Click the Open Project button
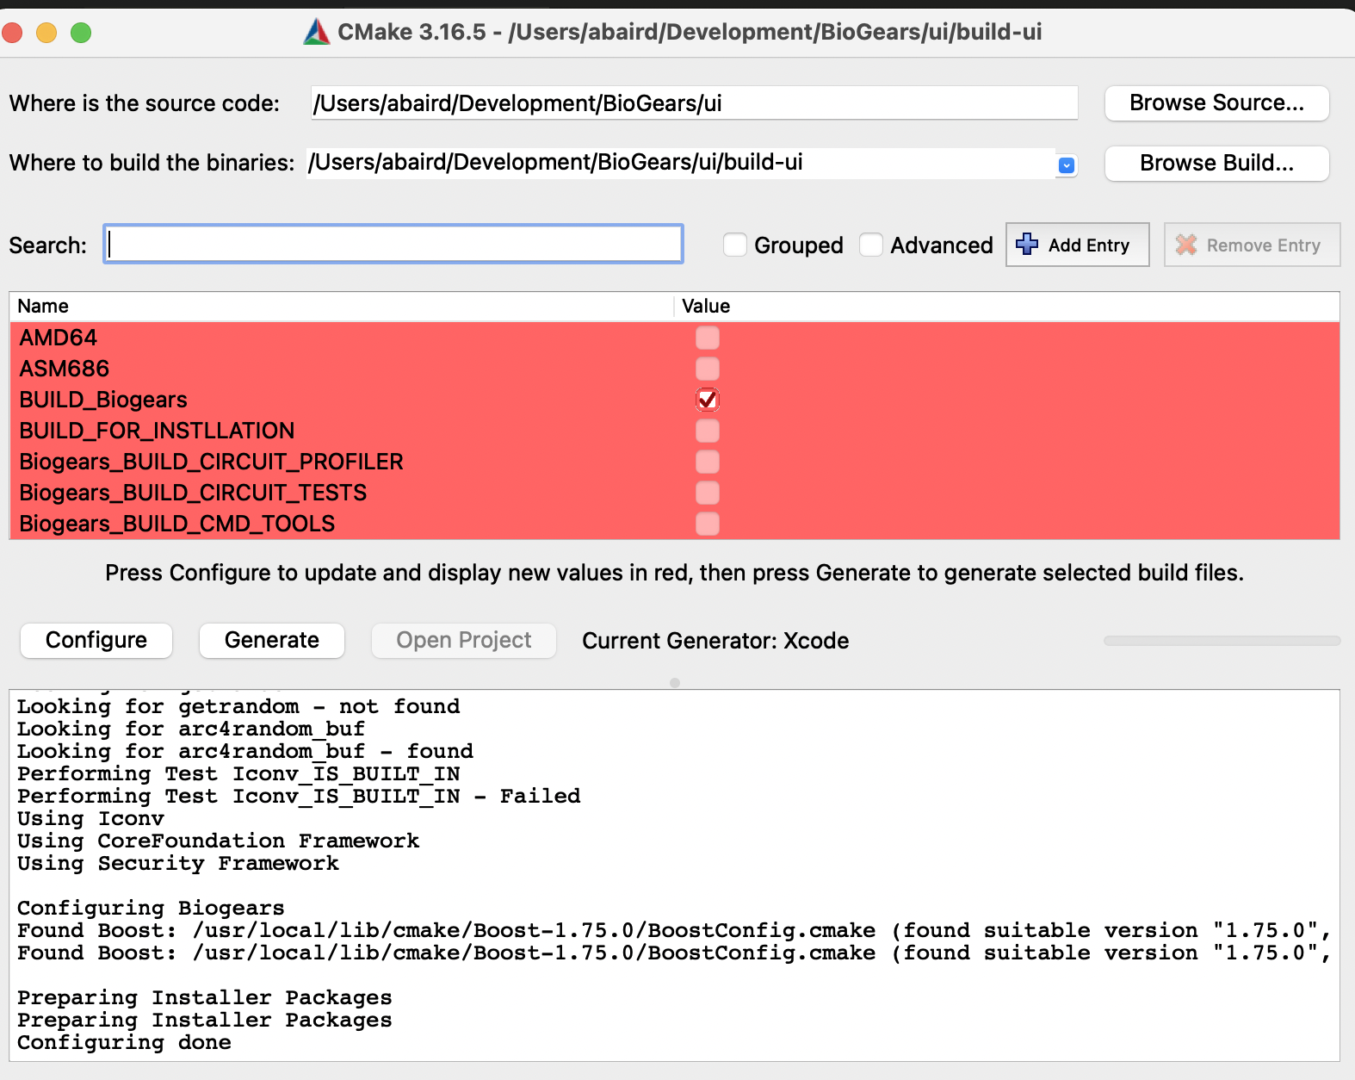This screenshot has height=1080, width=1355. click(x=464, y=641)
